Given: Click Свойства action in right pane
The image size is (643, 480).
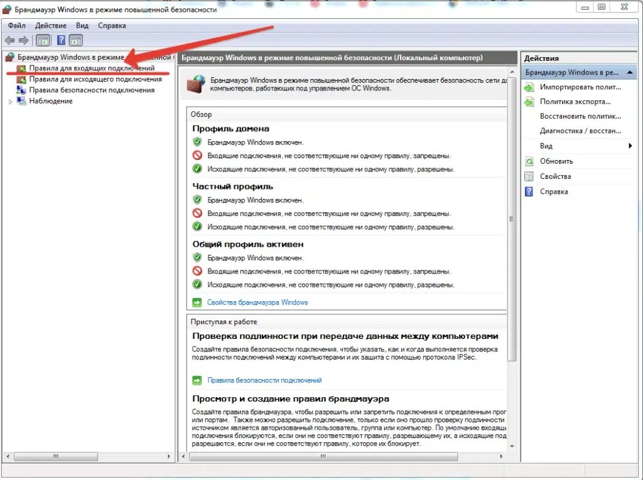Looking at the screenshot, I should point(556,177).
